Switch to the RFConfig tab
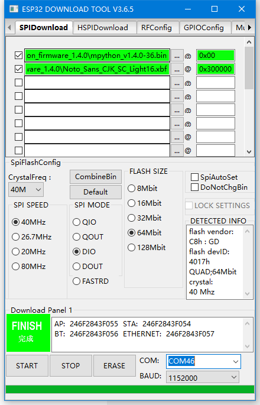 click(x=158, y=28)
